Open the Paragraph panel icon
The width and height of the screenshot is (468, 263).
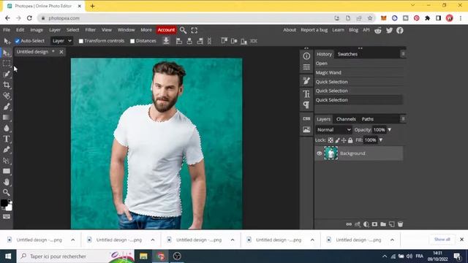(x=306, y=104)
